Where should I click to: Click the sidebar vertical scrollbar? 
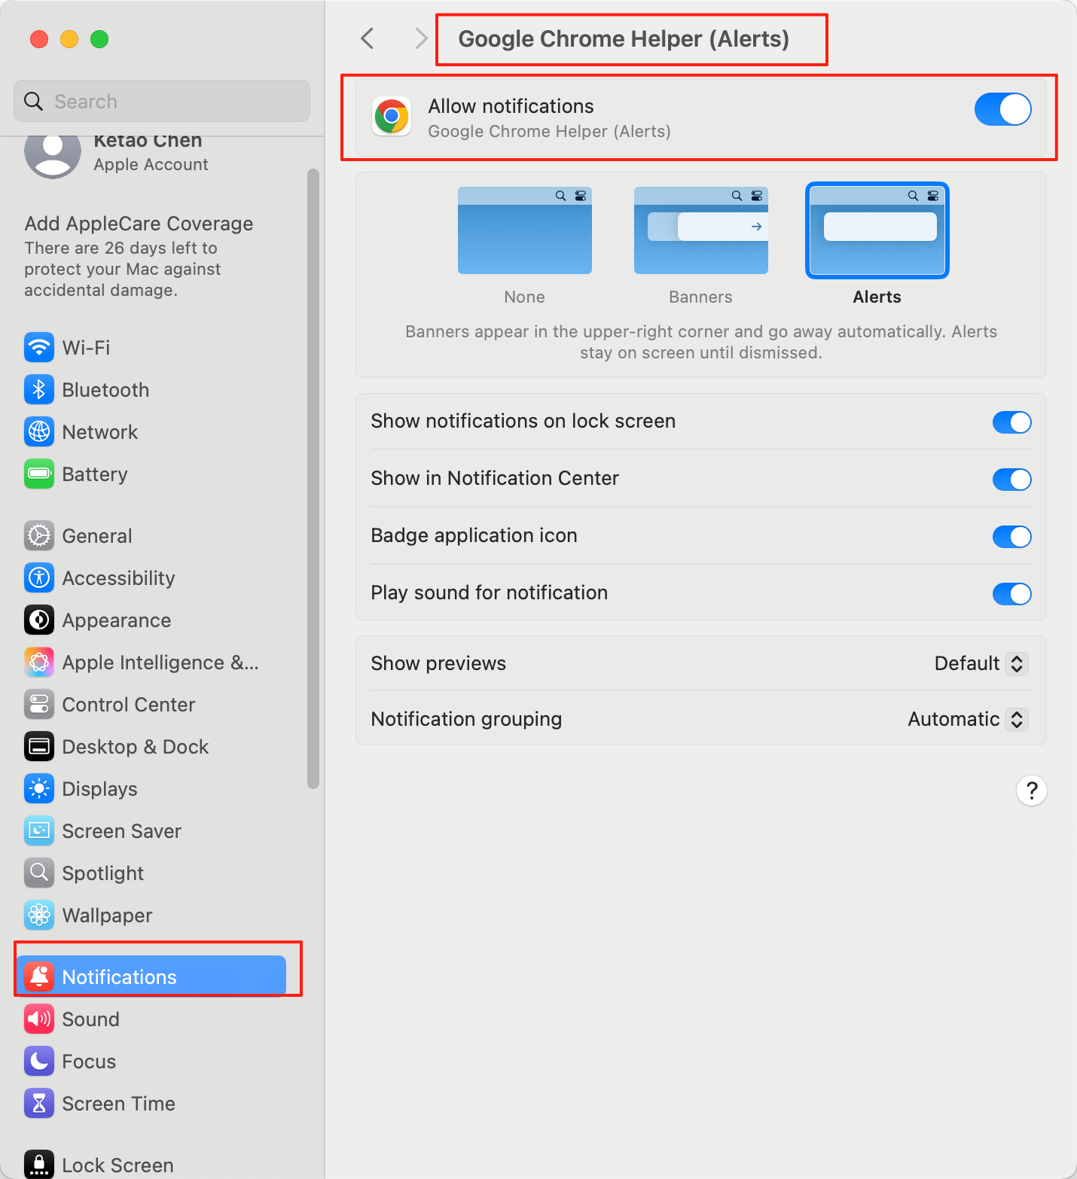(x=313, y=479)
